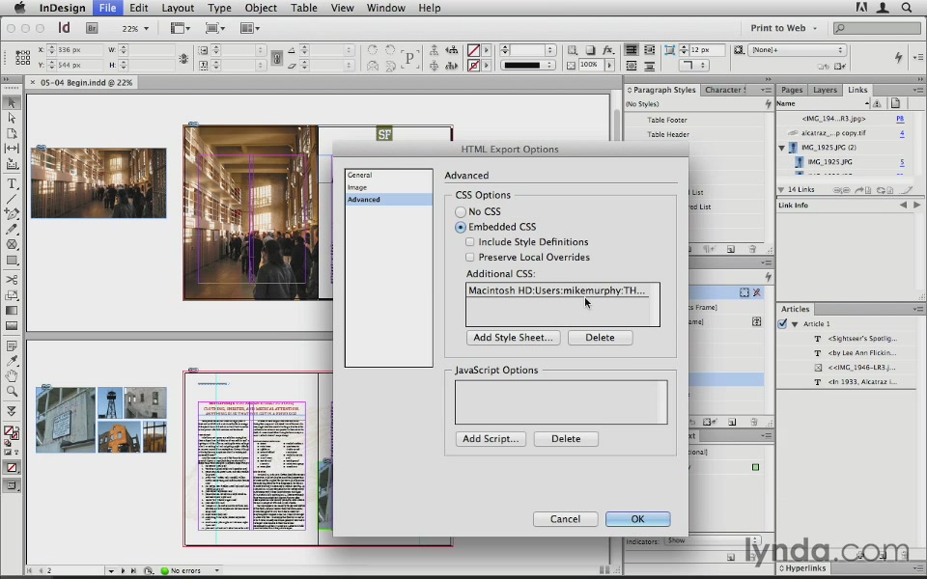Open the Screen Mode dropdown

(215, 28)
